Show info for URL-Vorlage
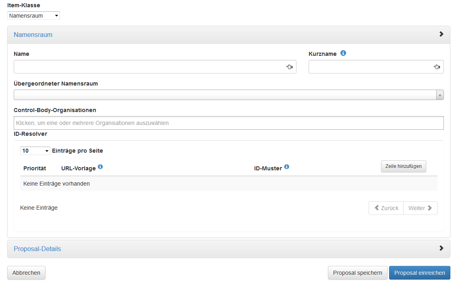The width and height of the screenshot is (456, 284). pos(100,167)
